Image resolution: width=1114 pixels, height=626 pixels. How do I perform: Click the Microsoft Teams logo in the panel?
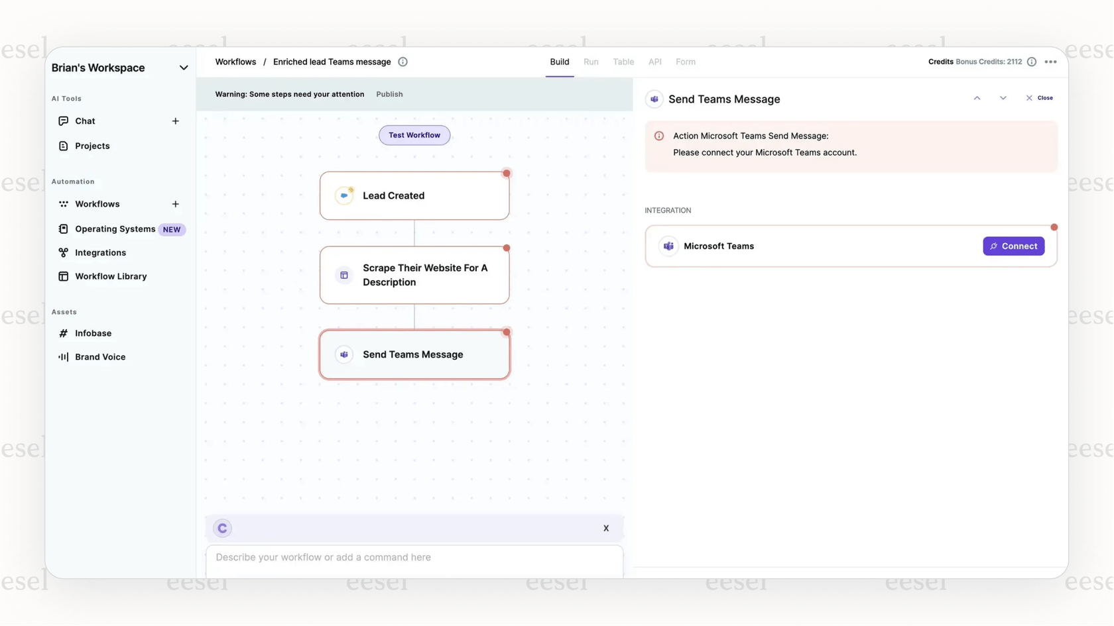(x=668, y=246)
